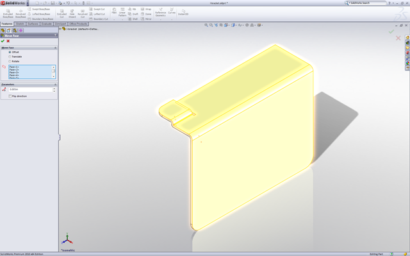This screenshot has width=410, height=256.
Task: Click the Mirror tool
Action: pyautogui.click(x=146, y=19)
